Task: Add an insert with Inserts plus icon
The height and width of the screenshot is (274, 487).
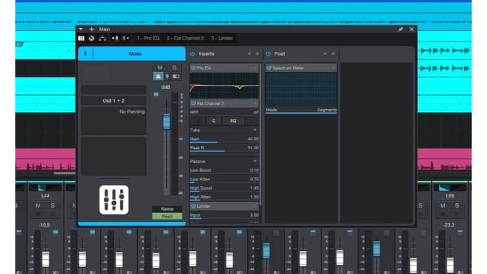Action: tap(258, 54)
